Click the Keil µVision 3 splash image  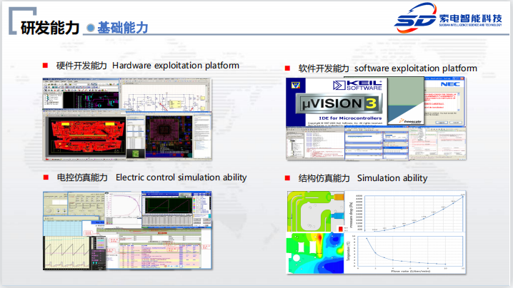click(x=337, y=102)
